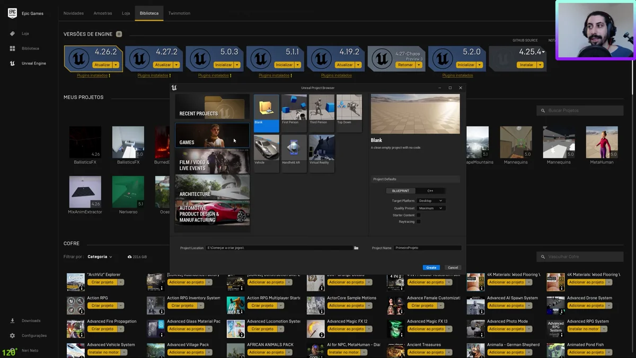Click the cloud storage icon near 222.6 GiB
Viewport: 636px width, 358px height.
coord(129,257)
